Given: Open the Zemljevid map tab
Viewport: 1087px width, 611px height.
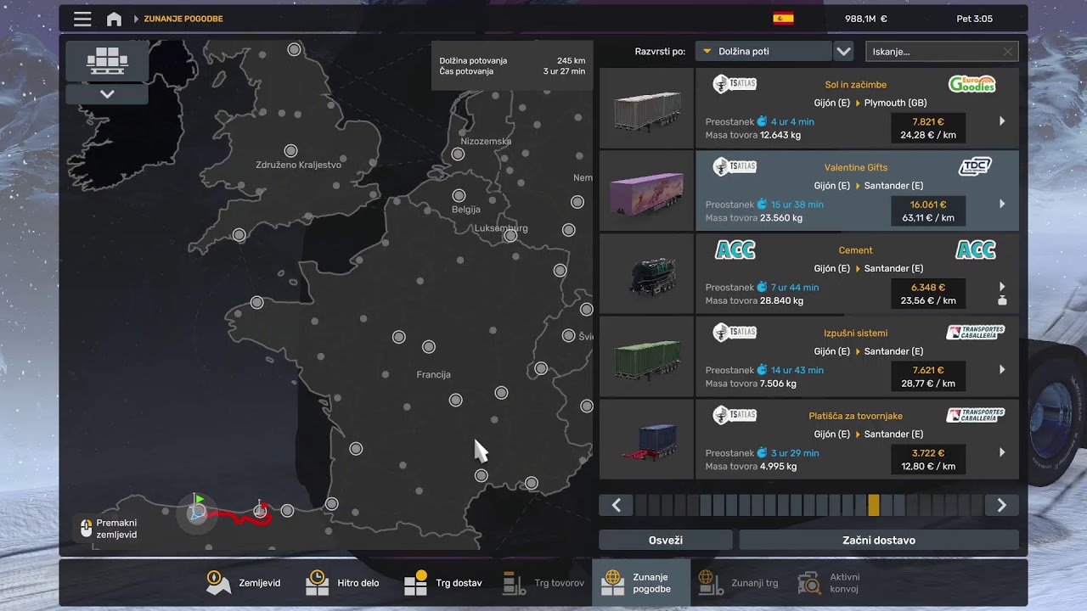Looking at the screenshot, I should 243,583.
